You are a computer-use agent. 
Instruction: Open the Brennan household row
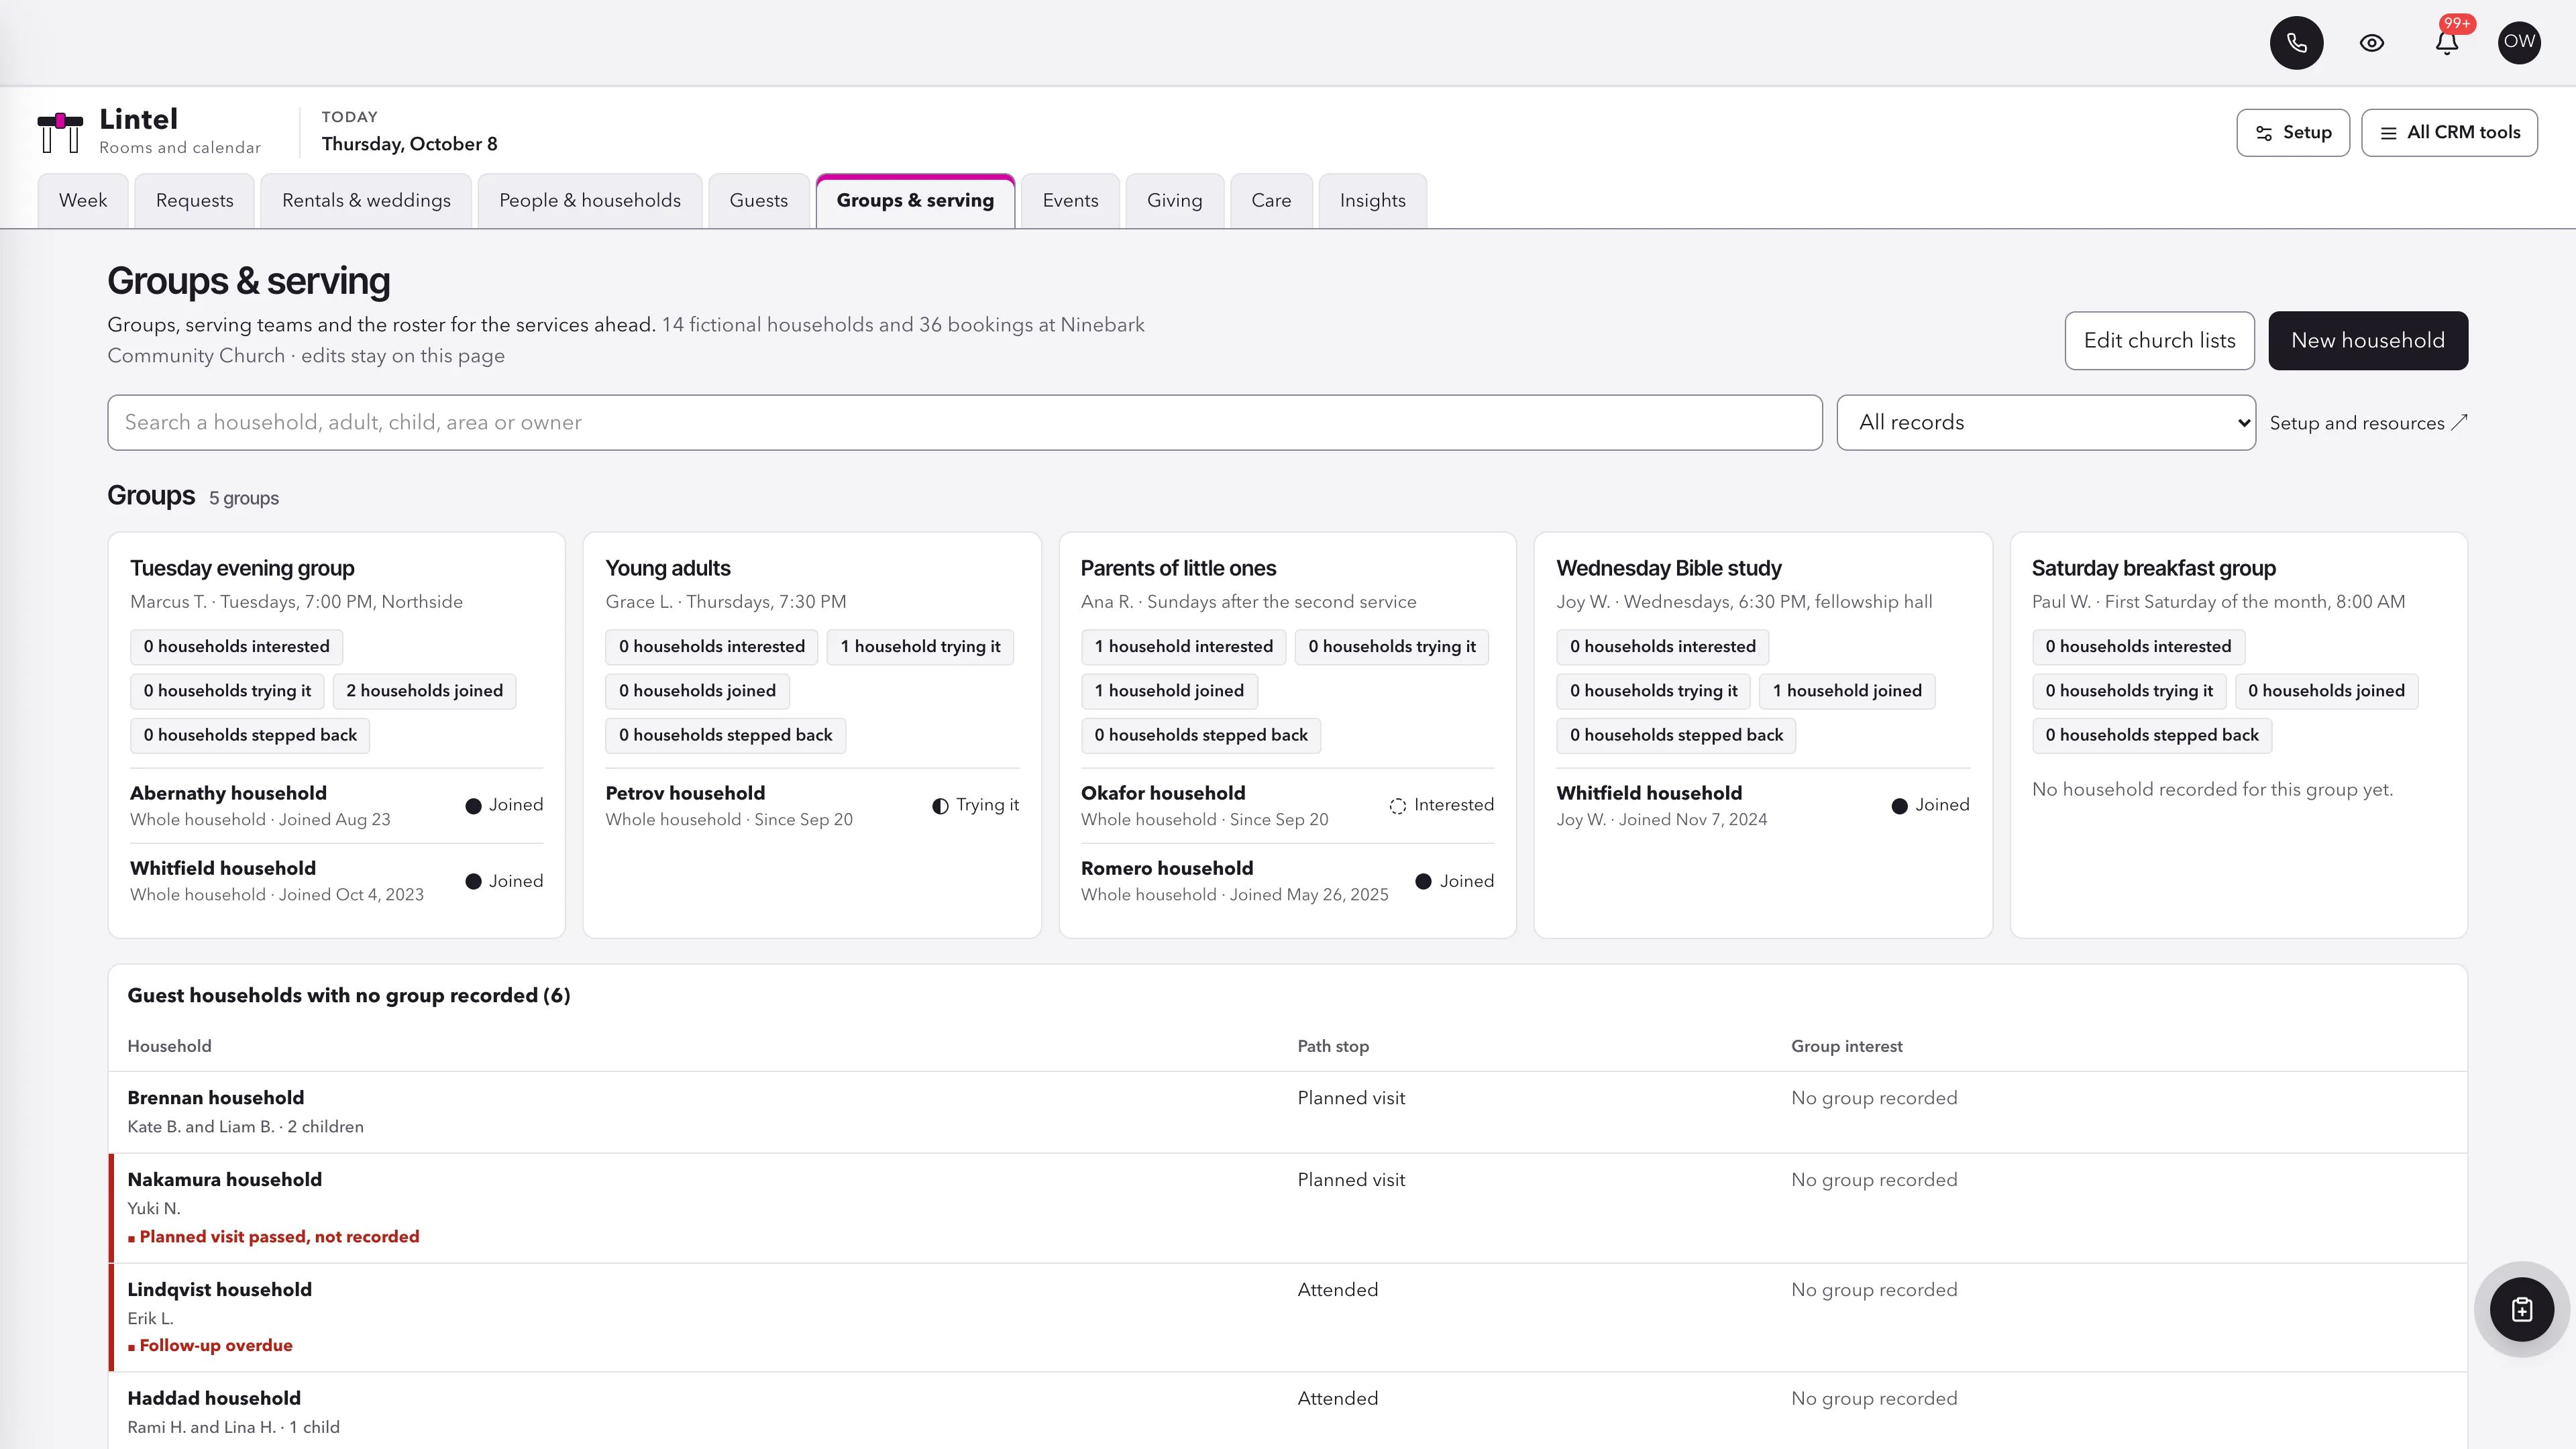(1287, 1112)
